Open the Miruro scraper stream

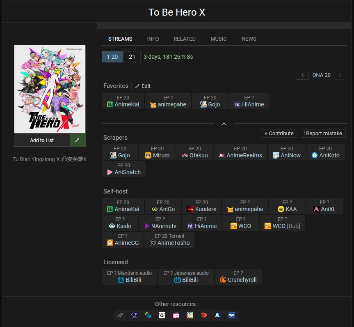click(x=157, y=152)
